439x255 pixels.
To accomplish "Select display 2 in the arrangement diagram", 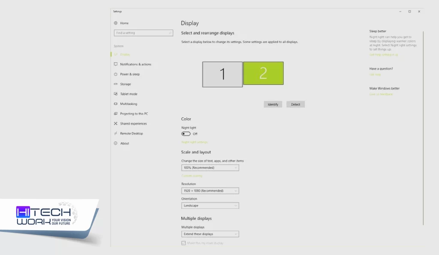I will [263, 73].
